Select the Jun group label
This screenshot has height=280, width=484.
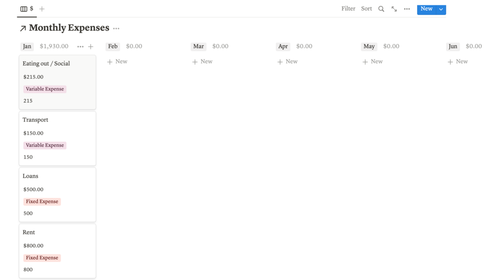point(453,46)
